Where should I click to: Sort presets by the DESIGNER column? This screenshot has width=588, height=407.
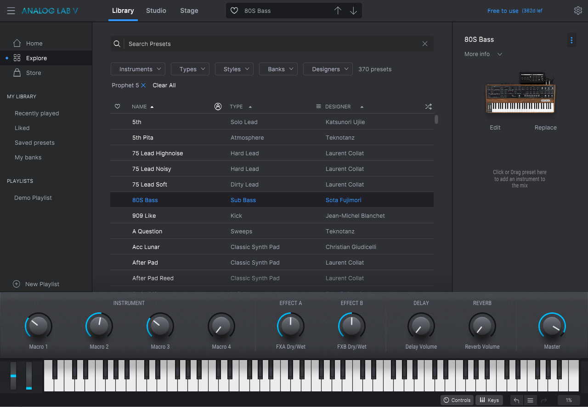[x=344, y=107]
